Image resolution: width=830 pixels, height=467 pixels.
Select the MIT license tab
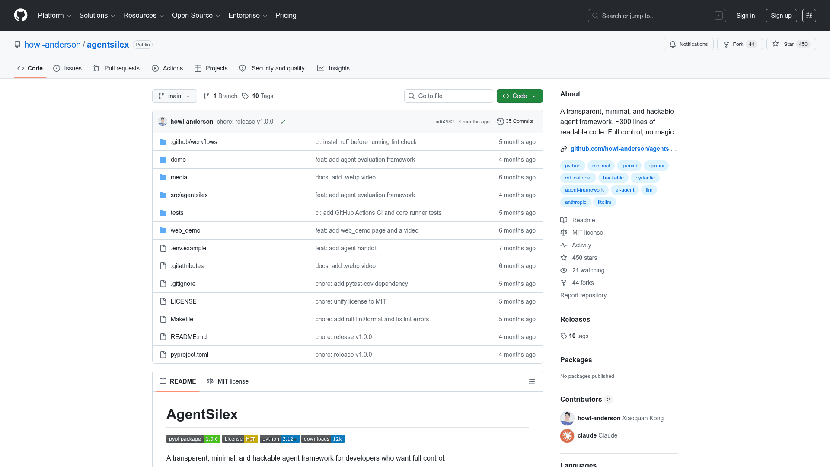227,381
